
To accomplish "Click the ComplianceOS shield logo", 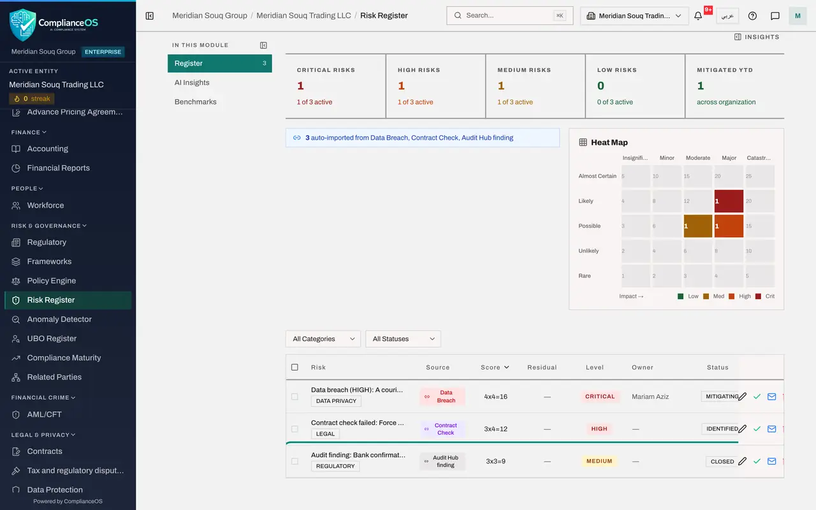I will (x=22, y=25).
